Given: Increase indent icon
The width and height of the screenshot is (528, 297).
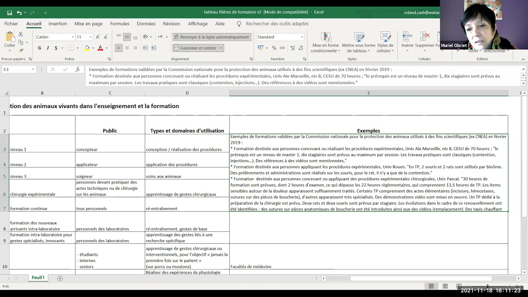Looking at the screenshot, I should coord(153,48).
